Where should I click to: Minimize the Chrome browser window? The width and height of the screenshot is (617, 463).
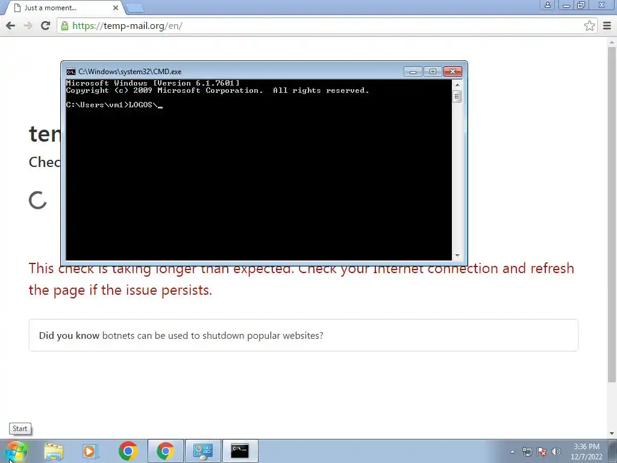[566, 5]
